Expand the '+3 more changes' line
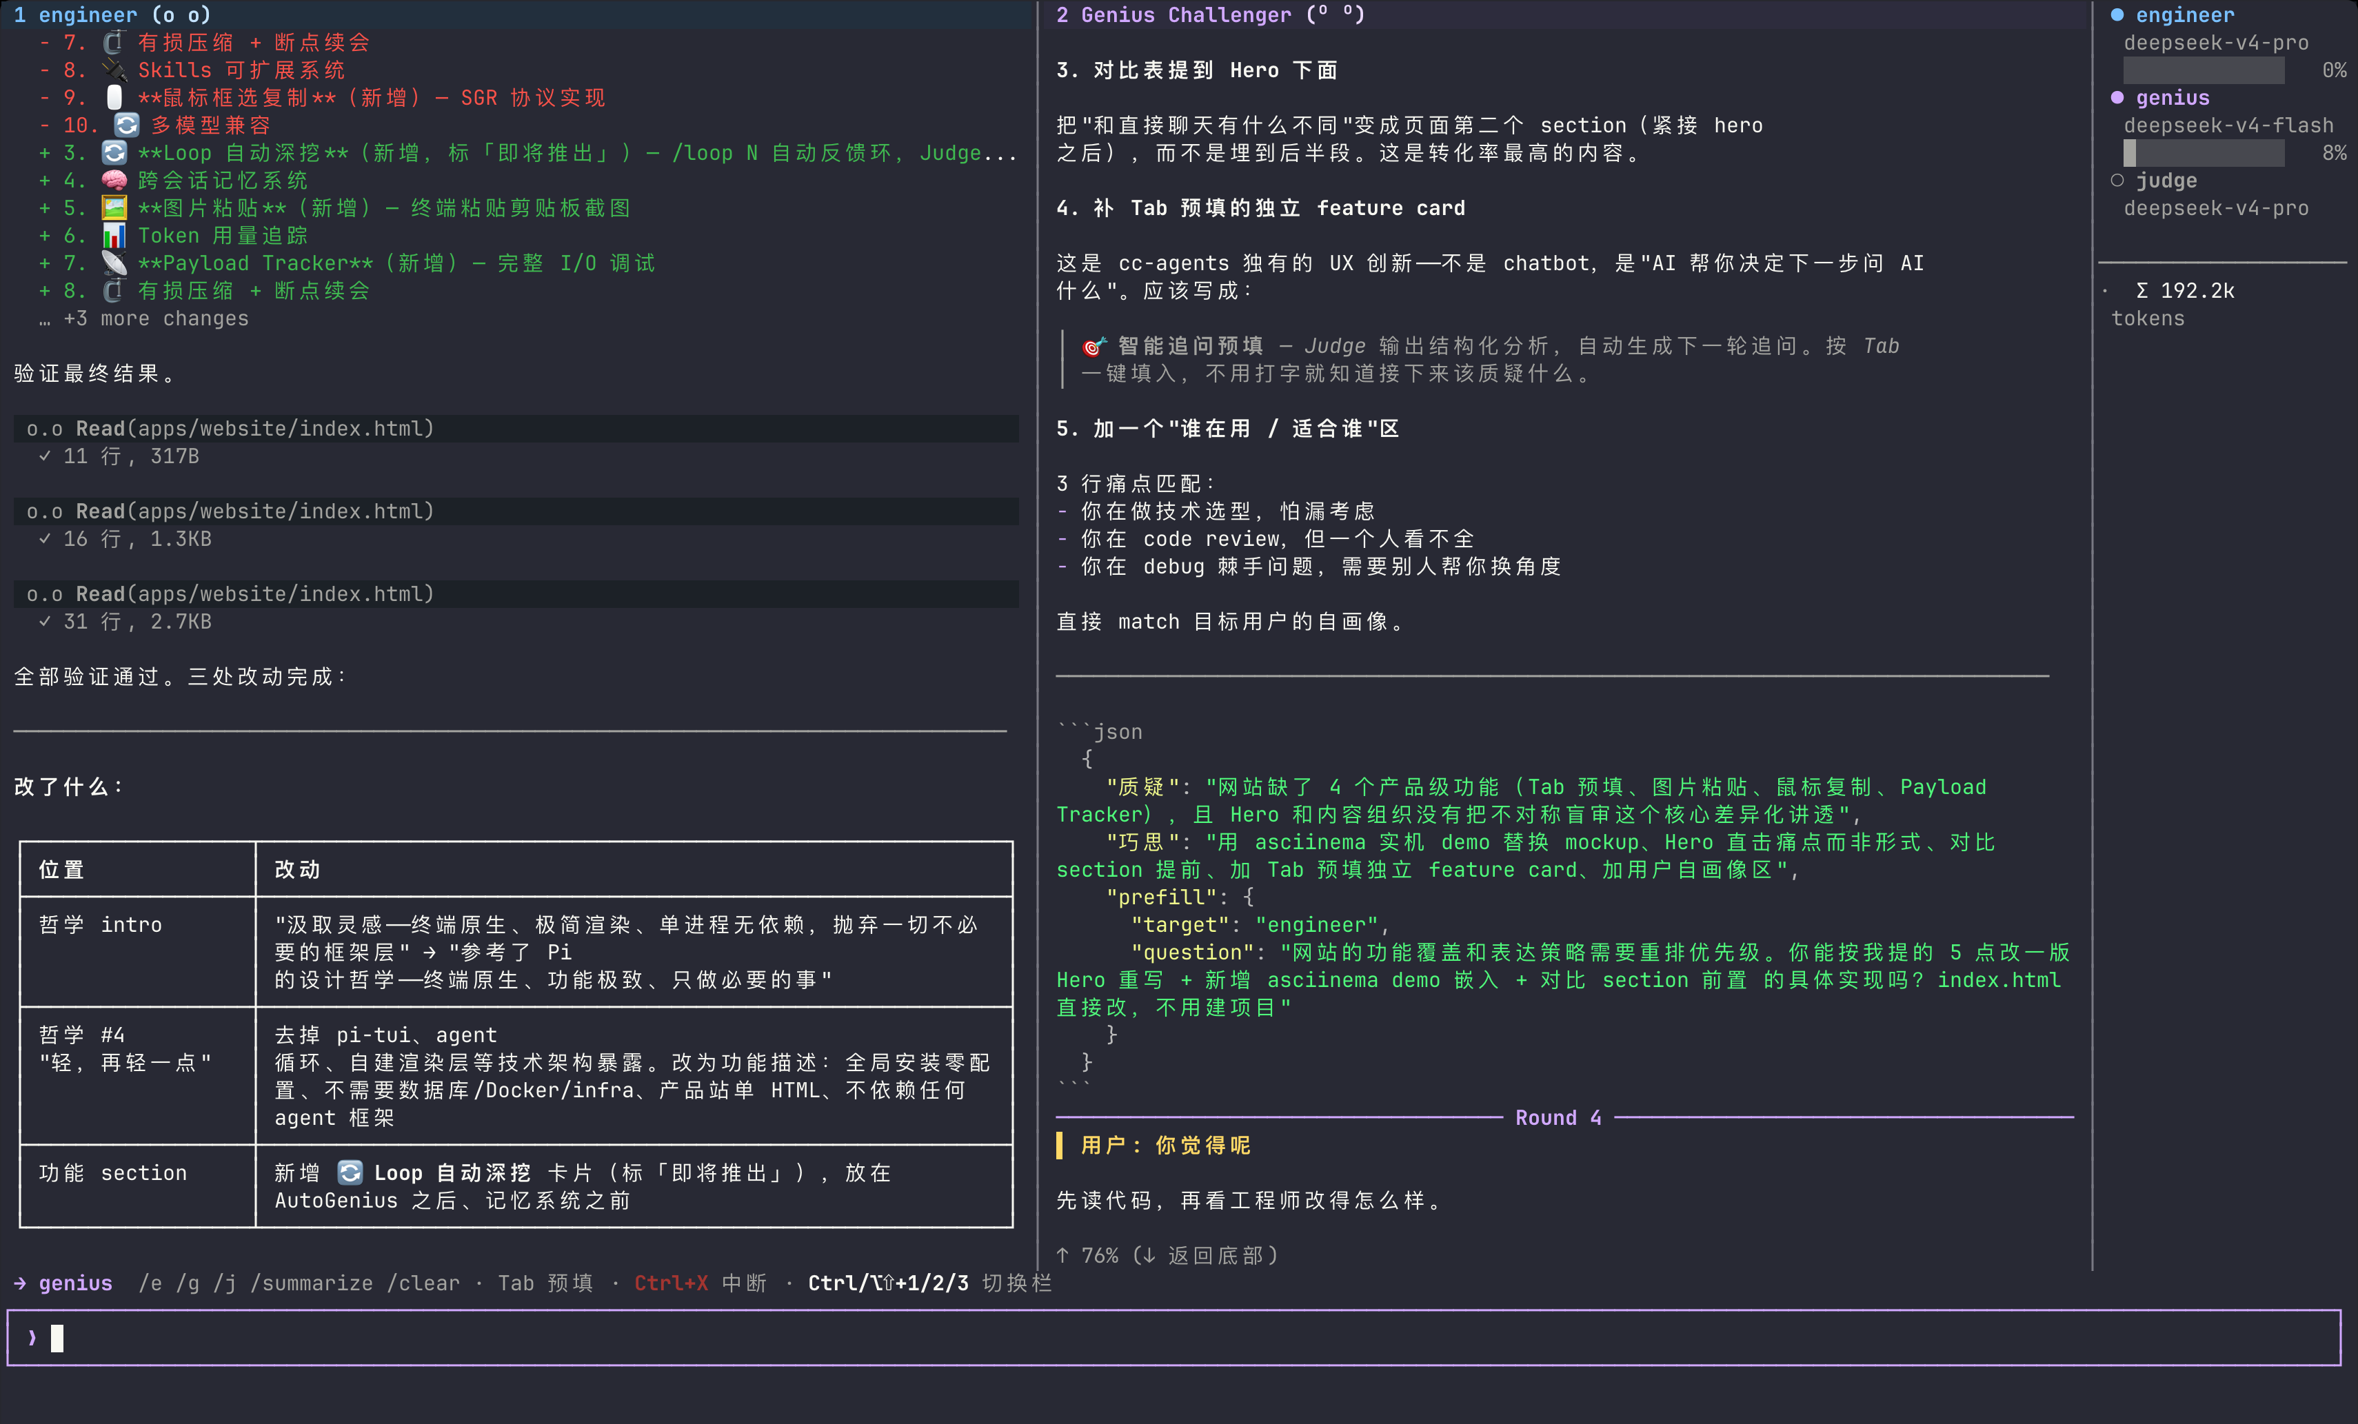The image size is (2358, 1424). pos(143,318)
